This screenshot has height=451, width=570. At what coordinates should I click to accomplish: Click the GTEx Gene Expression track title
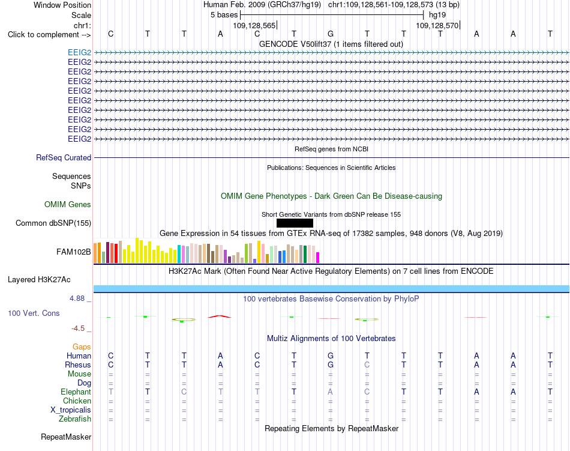(331, 233)
